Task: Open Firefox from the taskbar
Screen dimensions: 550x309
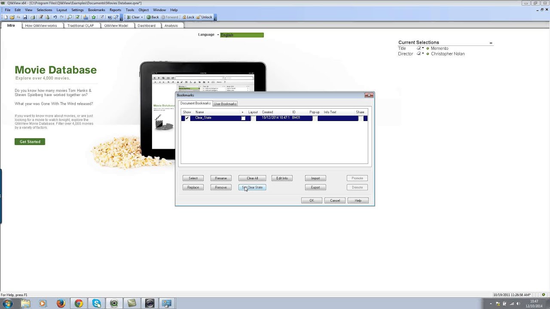Action: pos(61,303)
